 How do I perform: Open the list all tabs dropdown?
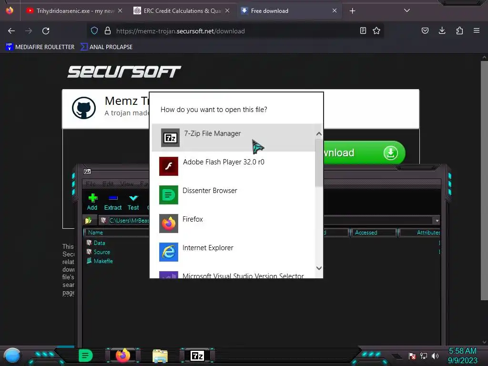point(407,10)
